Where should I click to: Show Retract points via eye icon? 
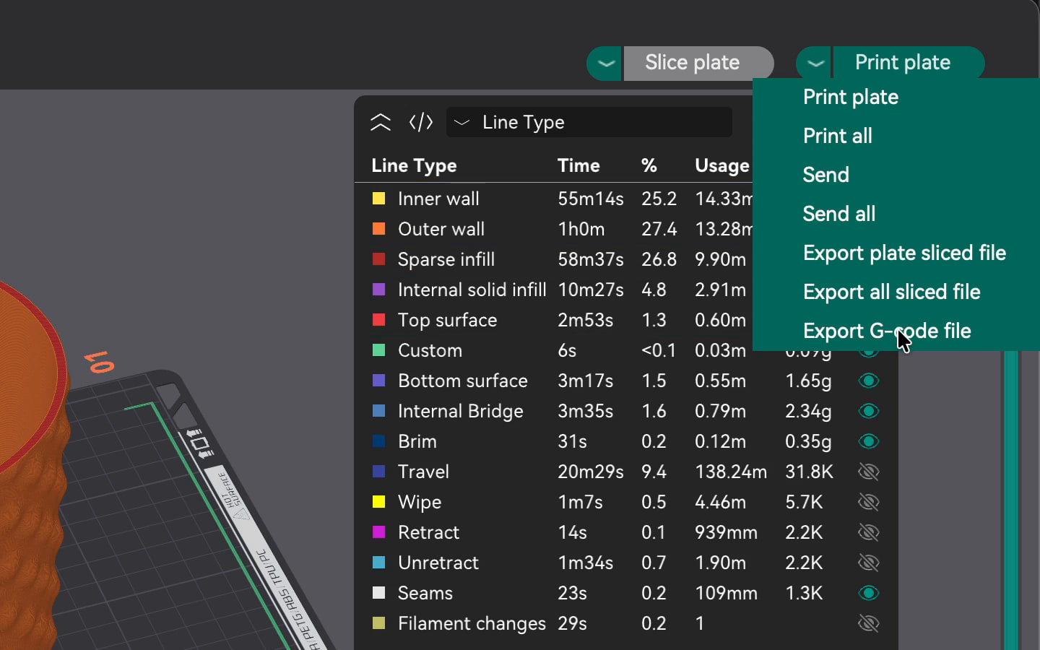pos(869,532)
